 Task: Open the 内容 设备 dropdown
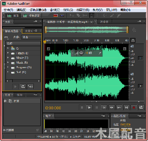(x=31, y=37)
